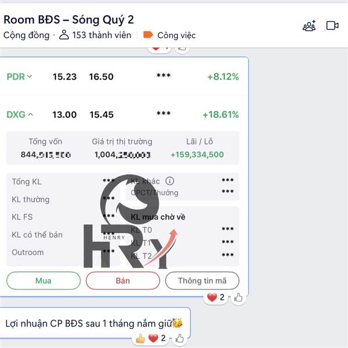Image resolution: width=348 pixels, height=348 pixels.
Task: Click thumbs-up emoji reaction on Lợi nhuận message
Action: point(140,339)
